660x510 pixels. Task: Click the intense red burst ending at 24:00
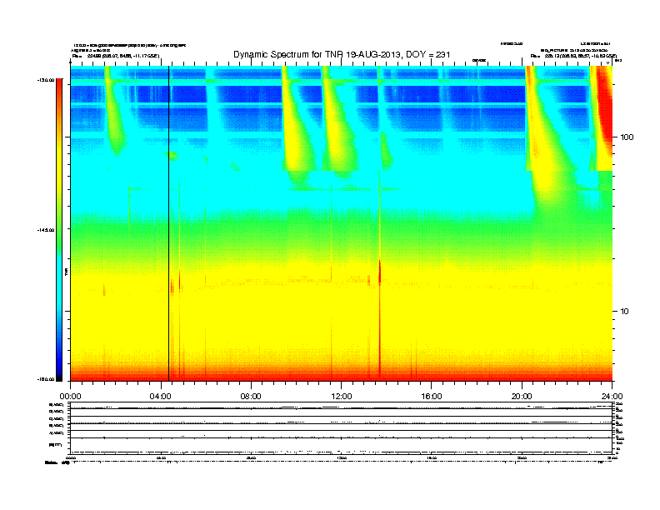[x=603, y=113]
